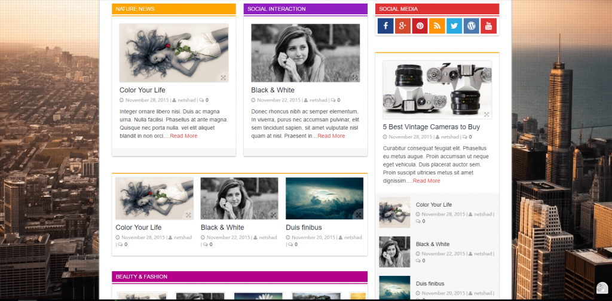Open the Google Plus icon link
612x301 pixels.
(x=403, y=26)
